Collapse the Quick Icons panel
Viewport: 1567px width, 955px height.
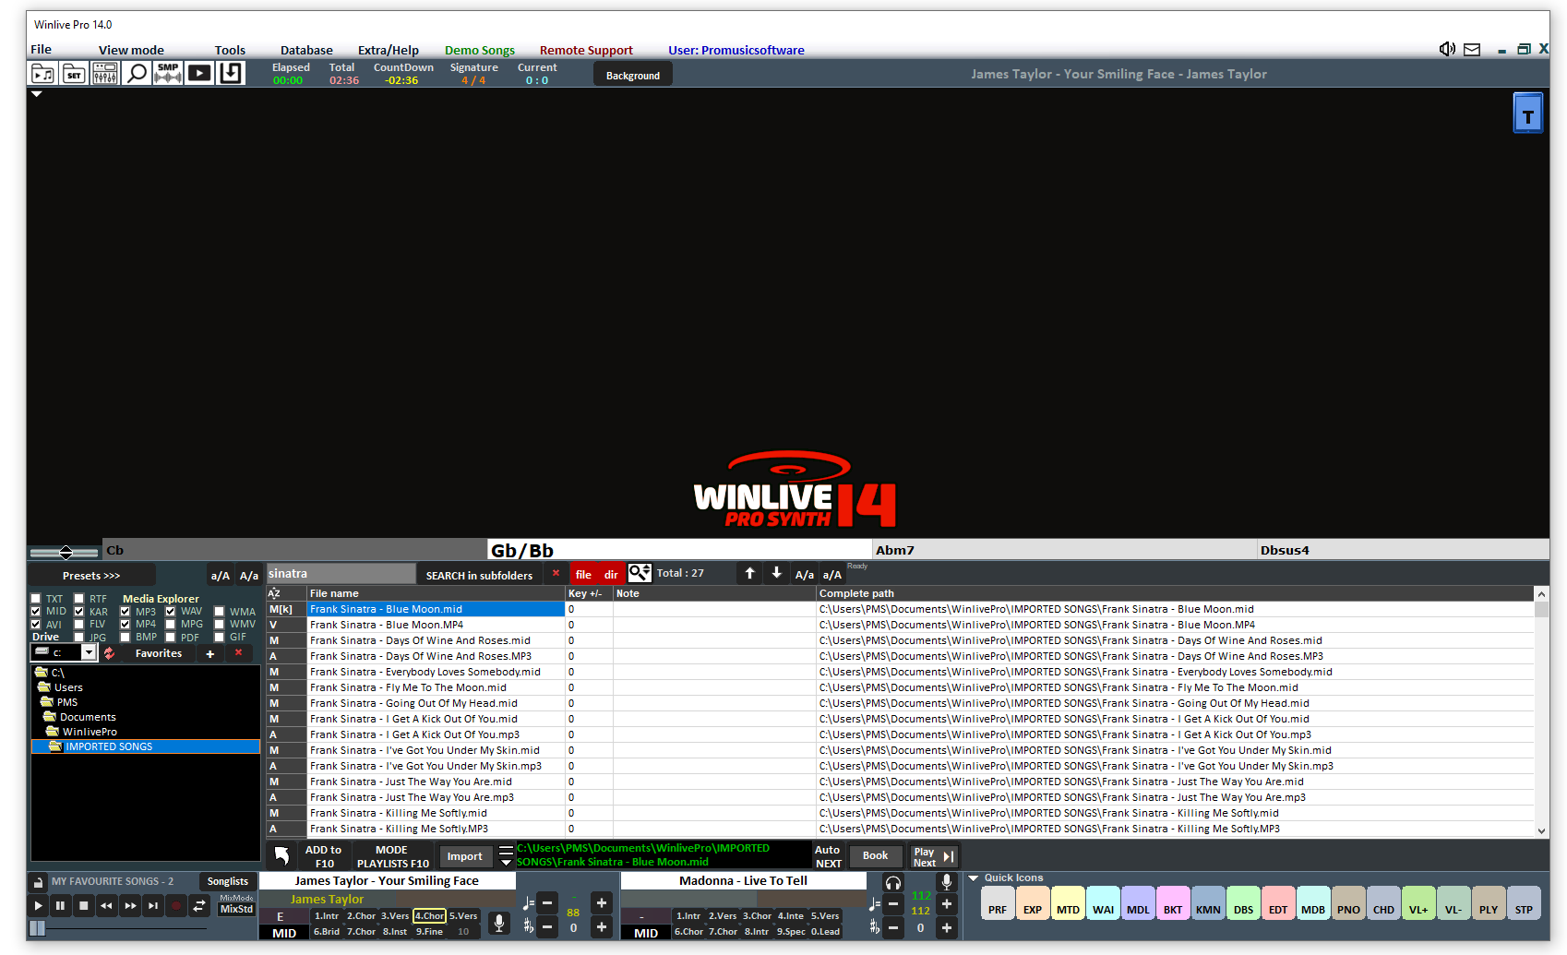click(x=974, y=877)
